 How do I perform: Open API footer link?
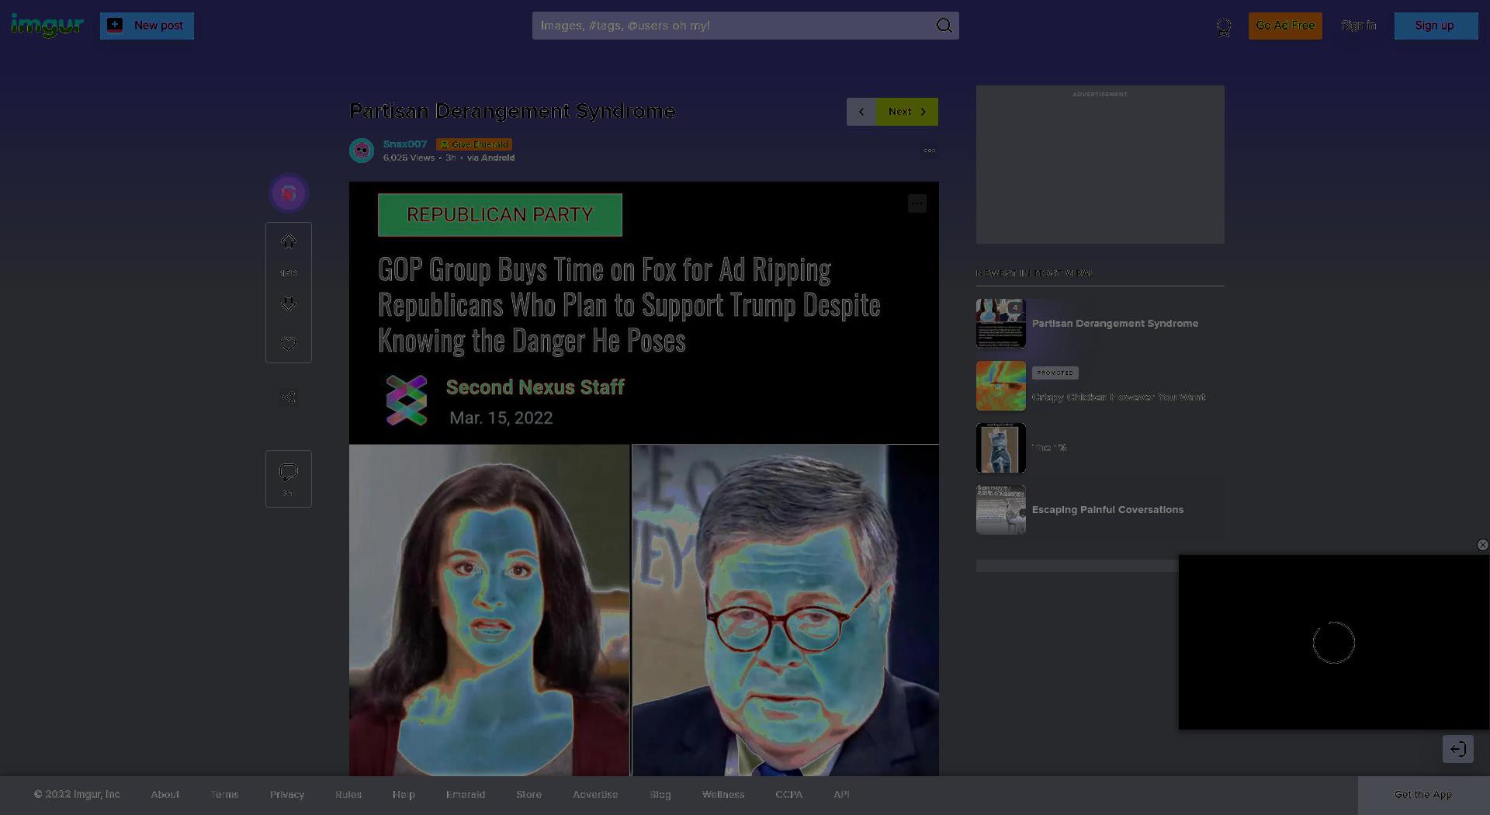[841, 795]
